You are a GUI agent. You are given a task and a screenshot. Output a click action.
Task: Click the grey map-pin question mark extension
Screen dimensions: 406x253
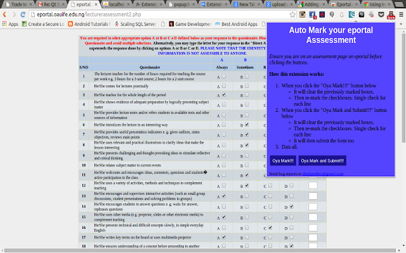(332, 15)
